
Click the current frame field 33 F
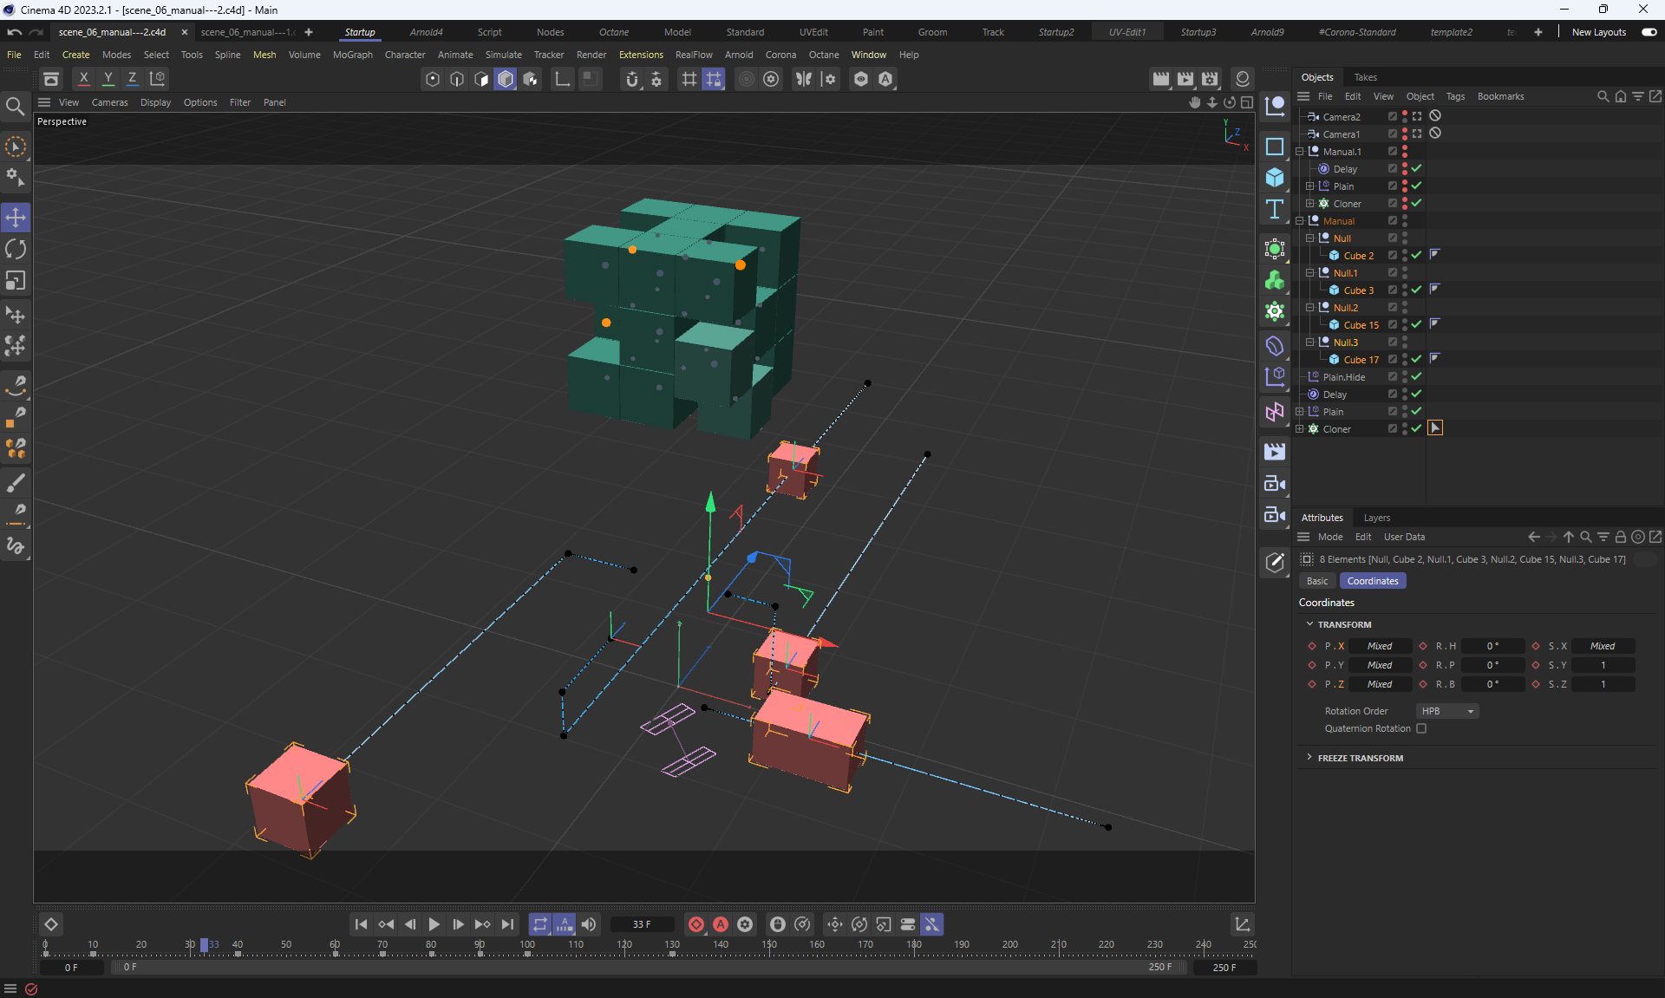642,924
